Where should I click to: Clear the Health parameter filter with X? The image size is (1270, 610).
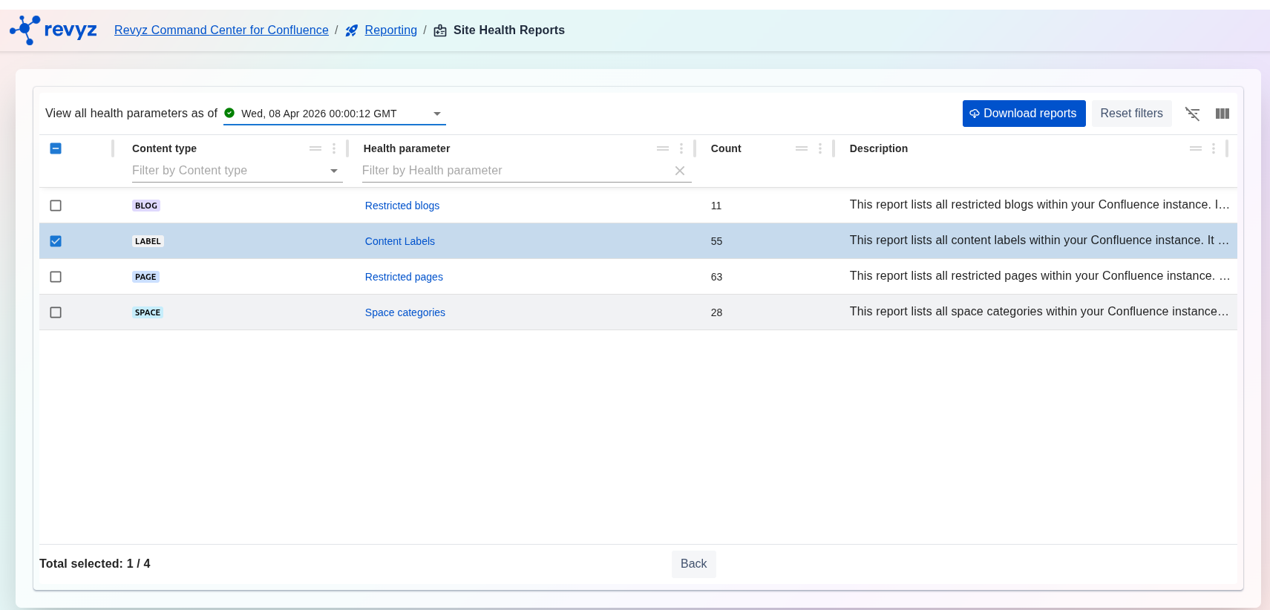pyautogui.click(x=679, y=171)
